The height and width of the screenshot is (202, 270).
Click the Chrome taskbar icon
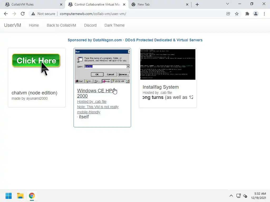point(32,196)
